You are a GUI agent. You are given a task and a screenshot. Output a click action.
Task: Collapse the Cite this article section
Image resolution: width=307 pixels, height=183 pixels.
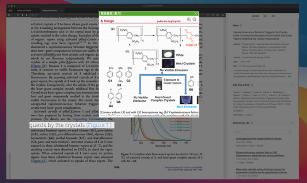point(292,85)
